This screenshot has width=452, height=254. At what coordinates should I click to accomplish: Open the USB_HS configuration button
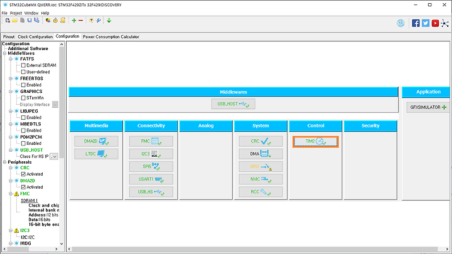(151, 192)
